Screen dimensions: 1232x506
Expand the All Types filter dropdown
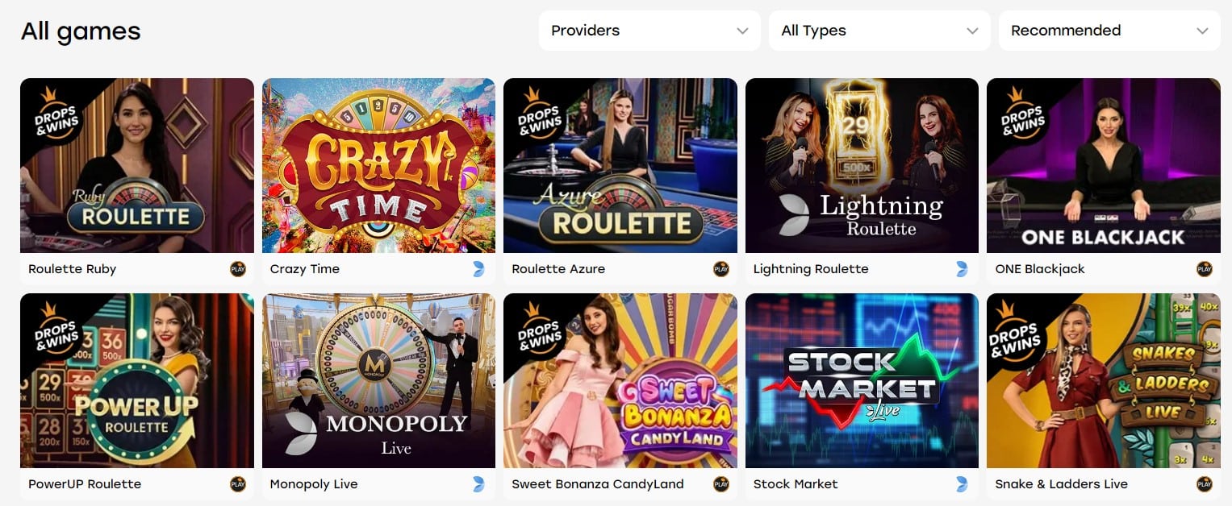(x=879, y=31)
